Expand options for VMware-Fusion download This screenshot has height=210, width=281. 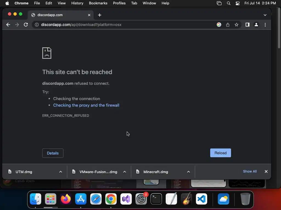(125, 172)
